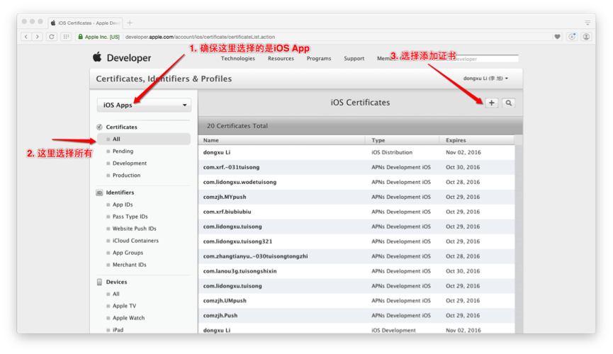Click the Identifiers section heading

[120, 193]
